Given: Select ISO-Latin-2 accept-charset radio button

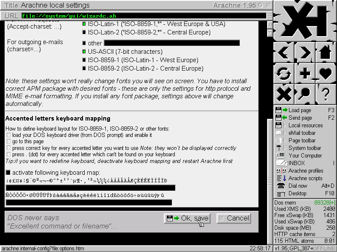Looking at the screenshot, I should point(84,32).
